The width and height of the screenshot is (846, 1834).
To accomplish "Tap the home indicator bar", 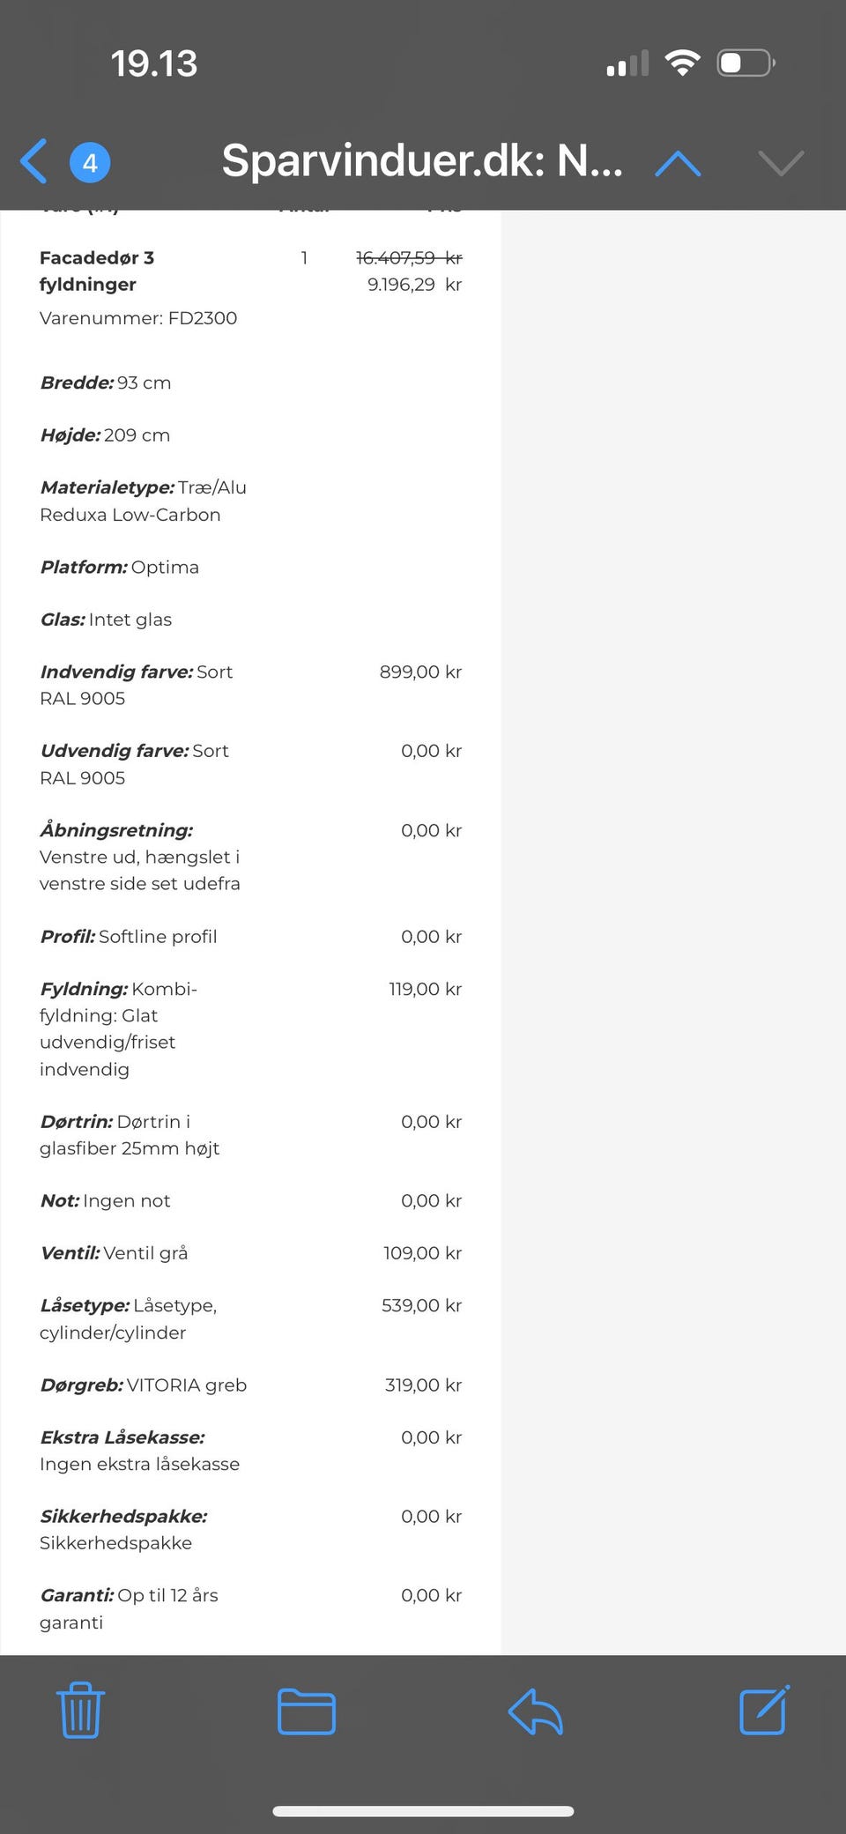I will [x=423, y=1811].
